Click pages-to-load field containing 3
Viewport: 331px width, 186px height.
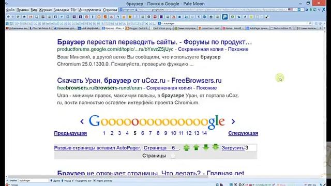(x=250, y=148)
